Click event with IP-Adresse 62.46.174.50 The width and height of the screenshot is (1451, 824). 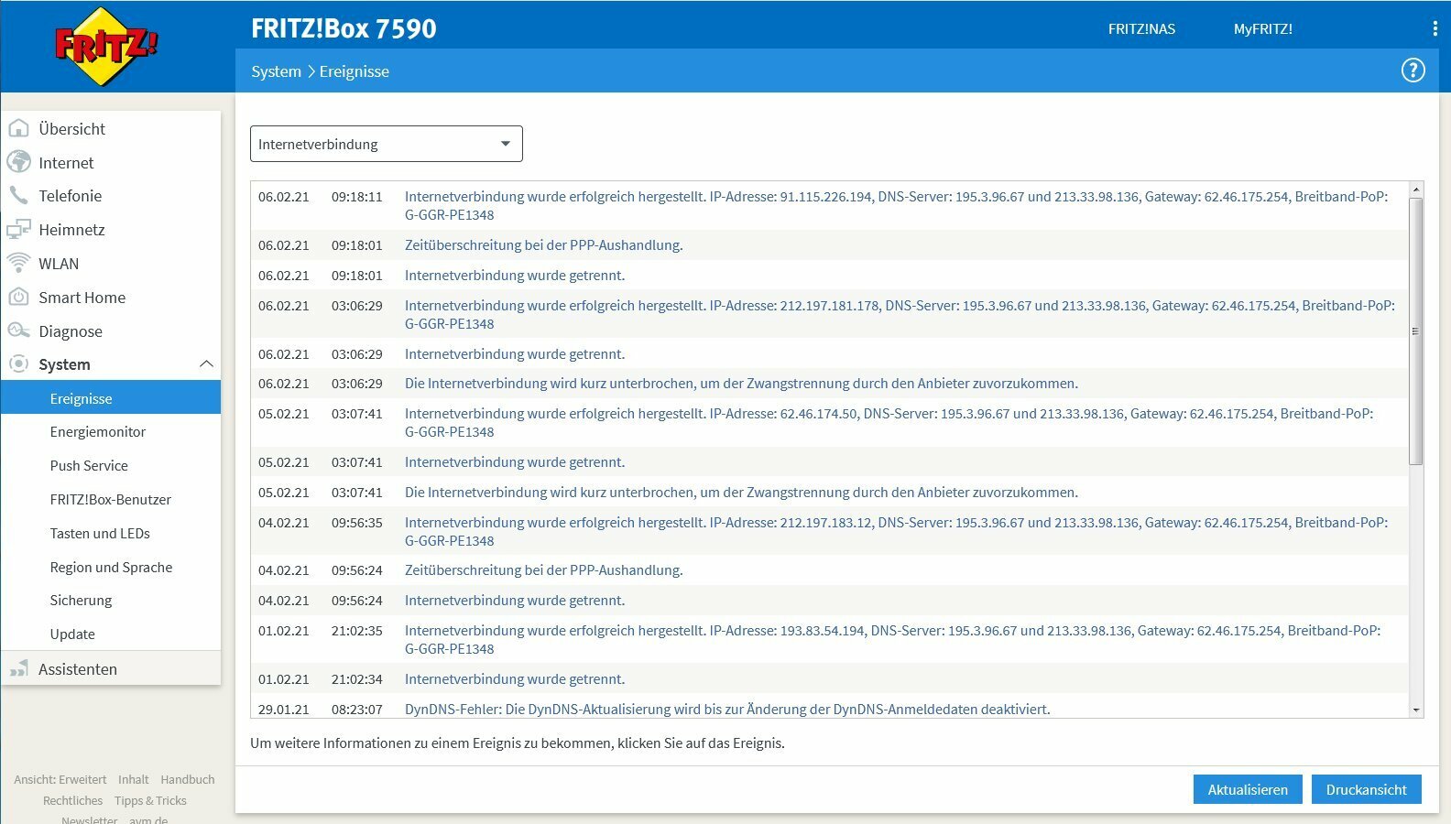[830, 422]
